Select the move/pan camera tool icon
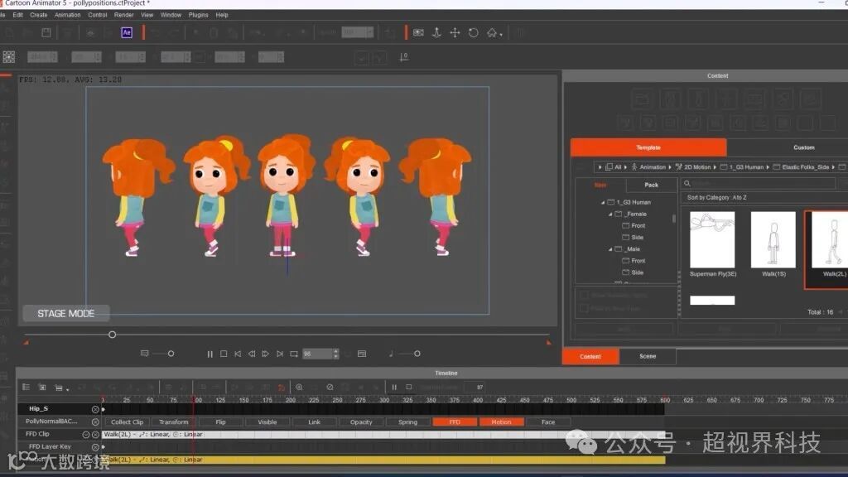Viewport: 848px width, 477px height. coord(455,32)
